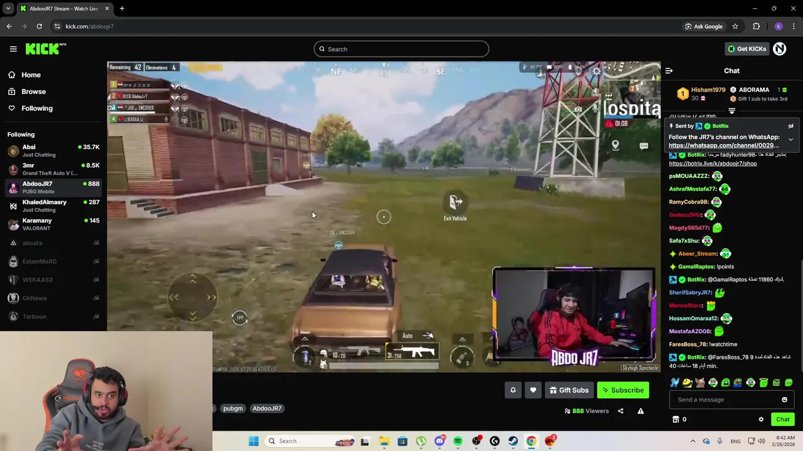
Task: Share the stream via share icon
Action: (620, 411)
